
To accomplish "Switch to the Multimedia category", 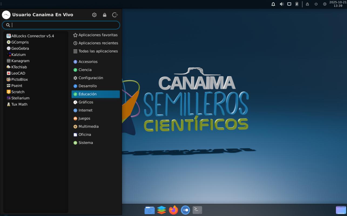I will 88,126.
